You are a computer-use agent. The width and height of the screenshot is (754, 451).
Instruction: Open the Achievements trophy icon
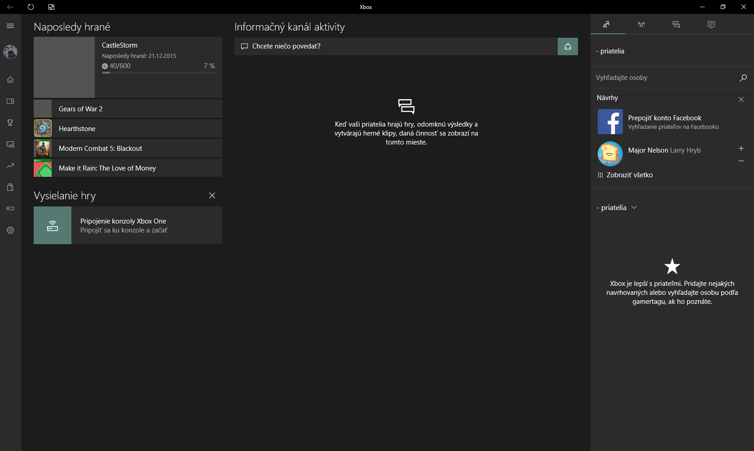click(10, 123)
